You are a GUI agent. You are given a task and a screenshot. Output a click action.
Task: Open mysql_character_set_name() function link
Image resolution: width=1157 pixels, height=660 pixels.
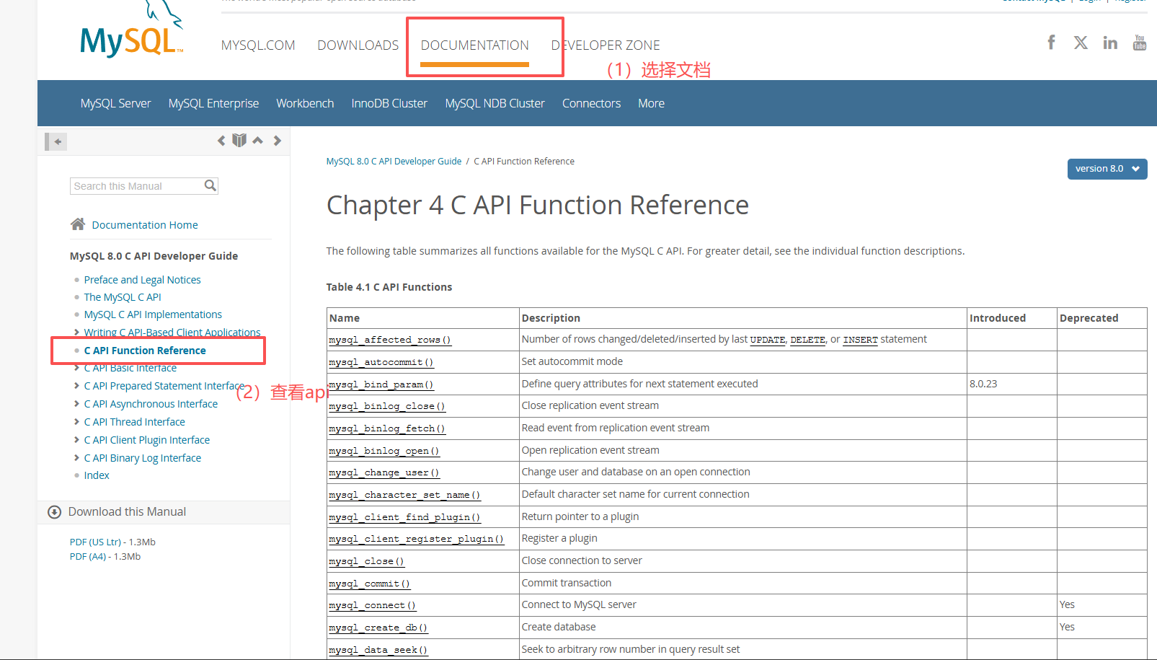pyautogui.click(x=404, y=495)
